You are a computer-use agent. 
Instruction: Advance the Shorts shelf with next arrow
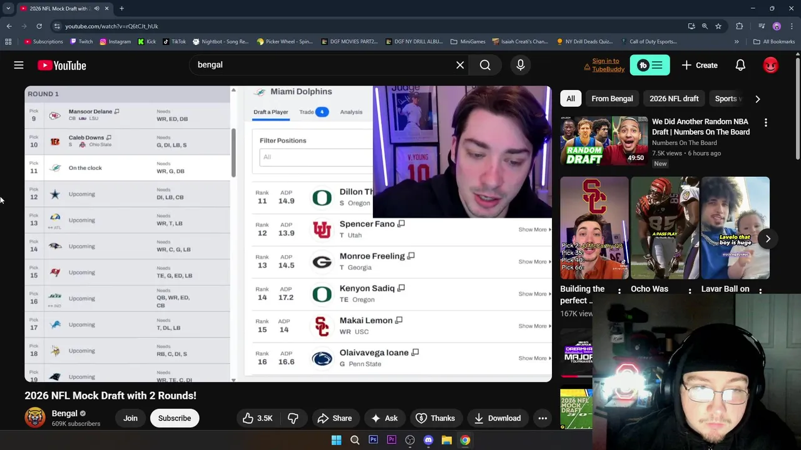(x=768, y=239)
